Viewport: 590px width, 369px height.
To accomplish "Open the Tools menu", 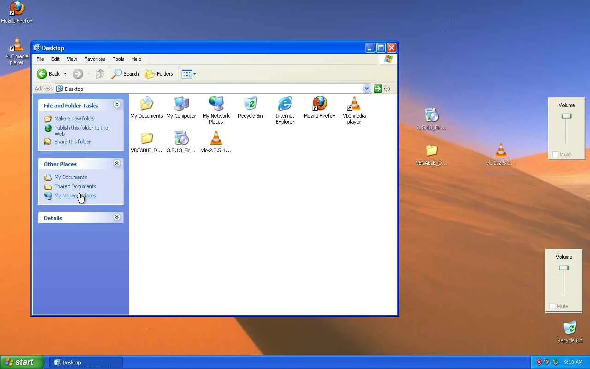I will click(118, 59).
